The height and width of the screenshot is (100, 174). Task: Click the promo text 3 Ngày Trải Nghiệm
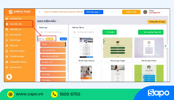coord(63,12)
